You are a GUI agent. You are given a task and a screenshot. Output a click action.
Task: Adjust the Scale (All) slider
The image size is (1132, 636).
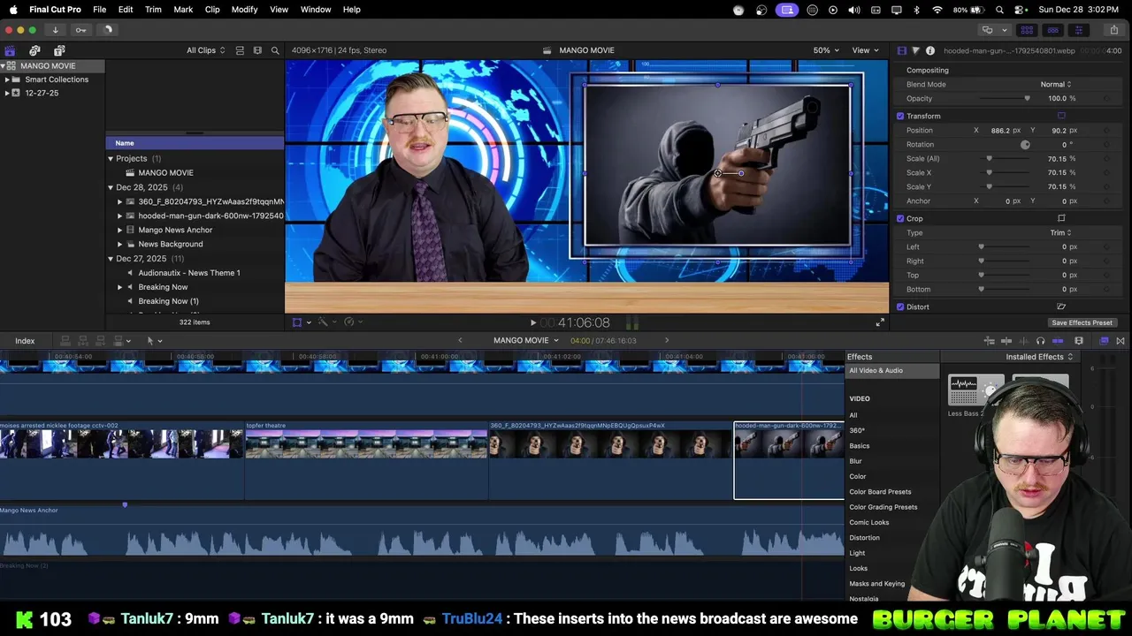coord(1004,158)
